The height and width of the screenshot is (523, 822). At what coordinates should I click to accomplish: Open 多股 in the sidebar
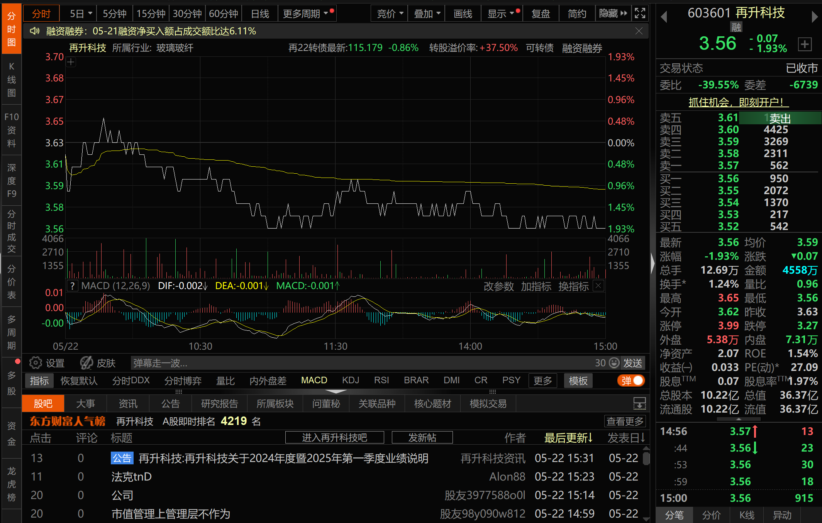12,383
